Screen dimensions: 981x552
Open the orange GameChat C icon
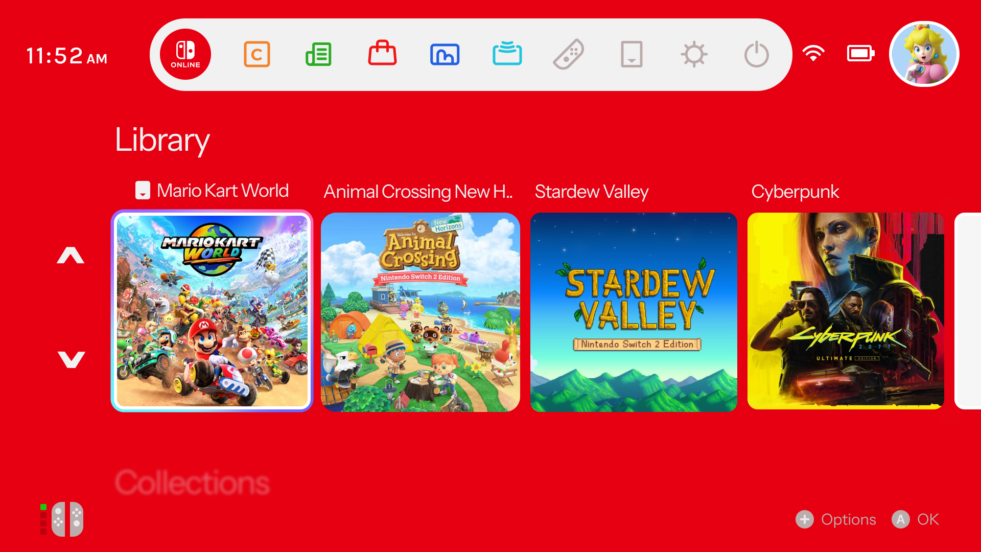(256, 54)
